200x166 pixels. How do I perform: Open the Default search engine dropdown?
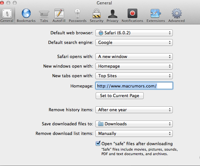coord(134,43)
